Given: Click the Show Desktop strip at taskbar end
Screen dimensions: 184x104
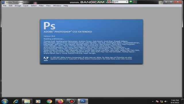Looking at the screenshot, I should (183, 101).
